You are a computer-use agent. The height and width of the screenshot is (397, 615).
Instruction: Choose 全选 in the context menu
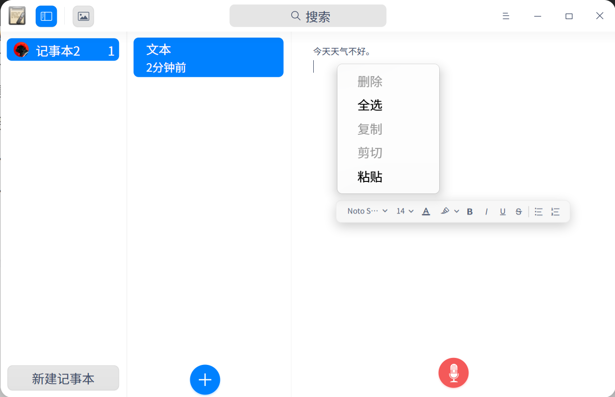(388, 105)
